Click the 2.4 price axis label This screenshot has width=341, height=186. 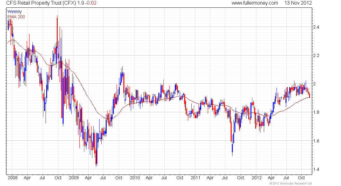coord(316,27)
